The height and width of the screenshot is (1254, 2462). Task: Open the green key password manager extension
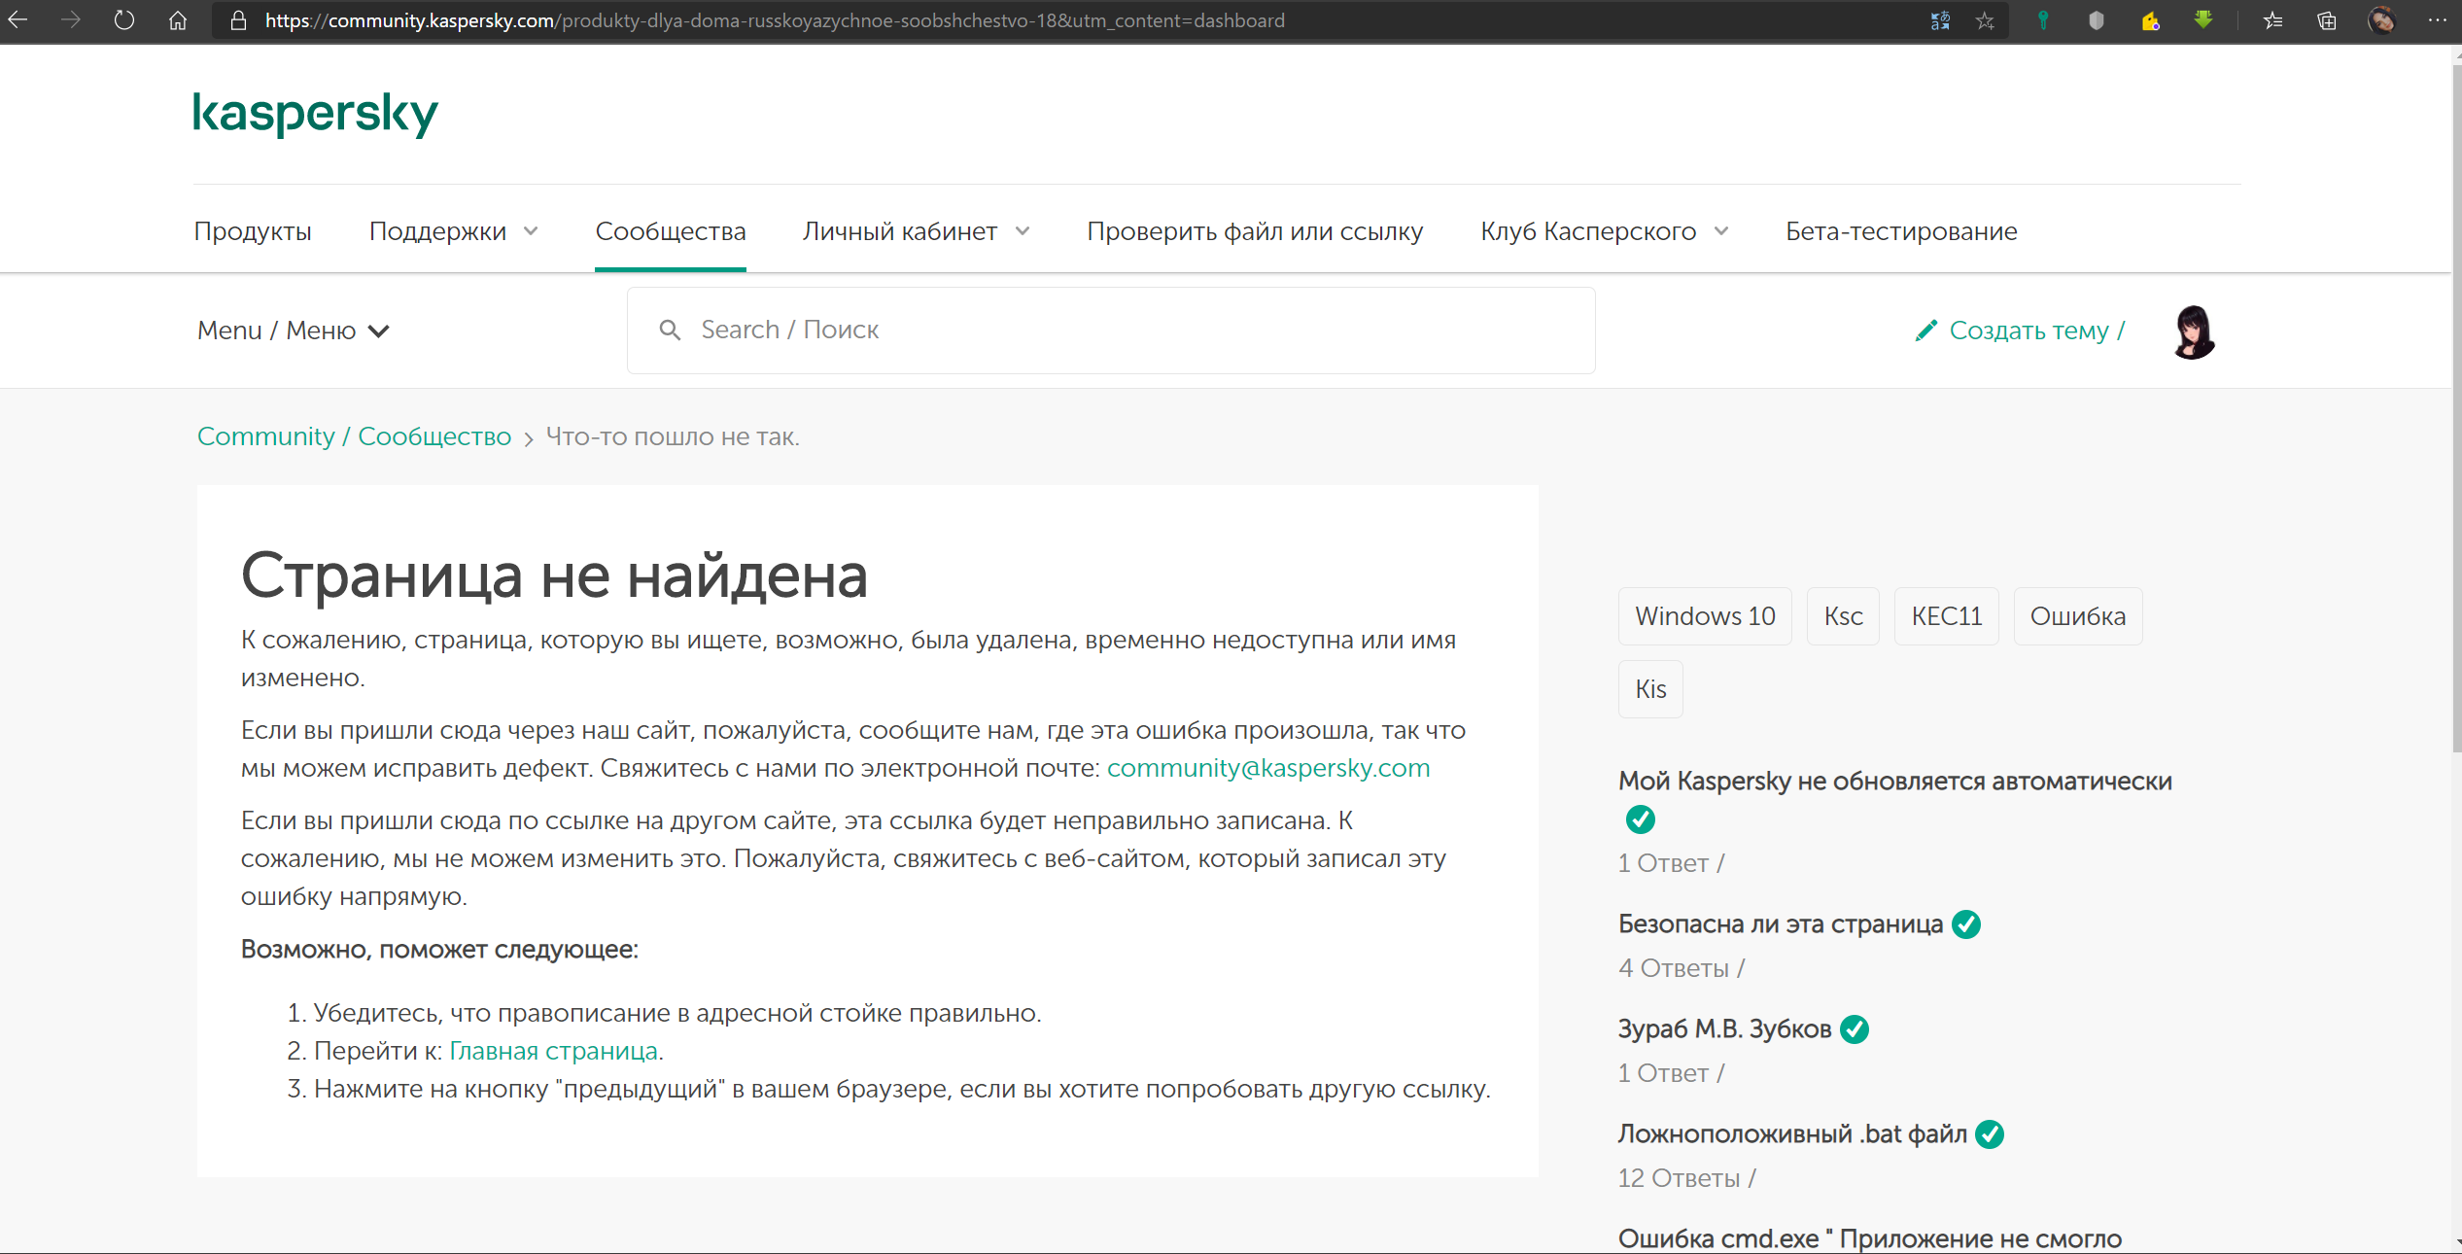click(2043, 20)
